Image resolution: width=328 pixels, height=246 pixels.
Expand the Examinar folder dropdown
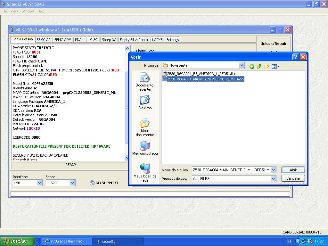point(242,65)
